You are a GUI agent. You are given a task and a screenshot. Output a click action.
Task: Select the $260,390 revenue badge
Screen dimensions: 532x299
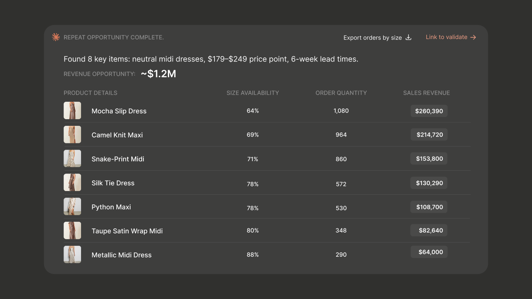[429, 111]
